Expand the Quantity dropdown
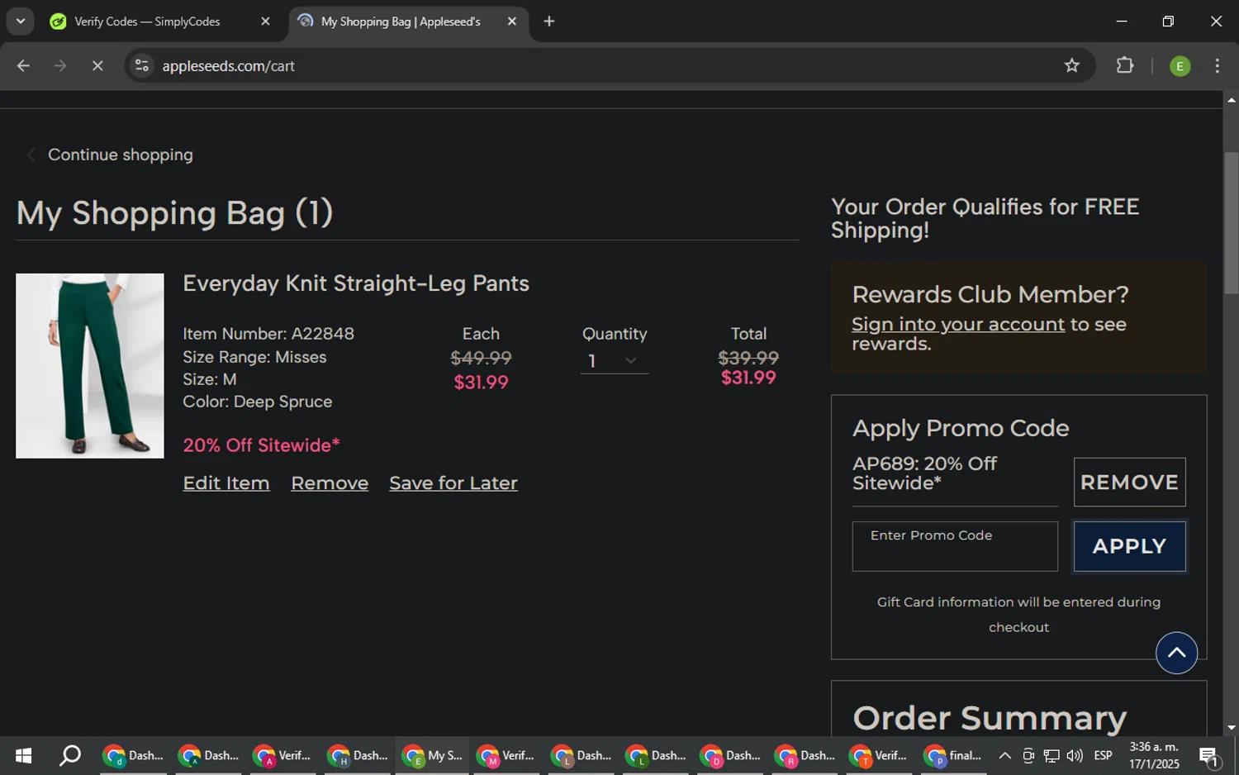The image size is (1239, 775). click(x=614, y=361)
